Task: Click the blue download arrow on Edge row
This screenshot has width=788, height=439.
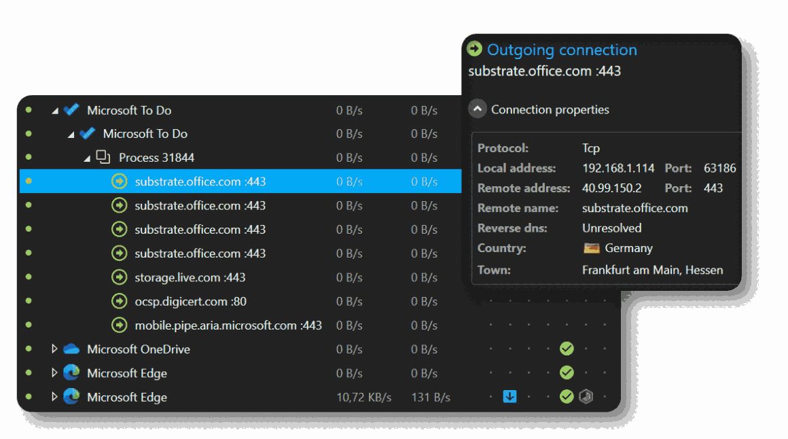Action: pos(509,396)
